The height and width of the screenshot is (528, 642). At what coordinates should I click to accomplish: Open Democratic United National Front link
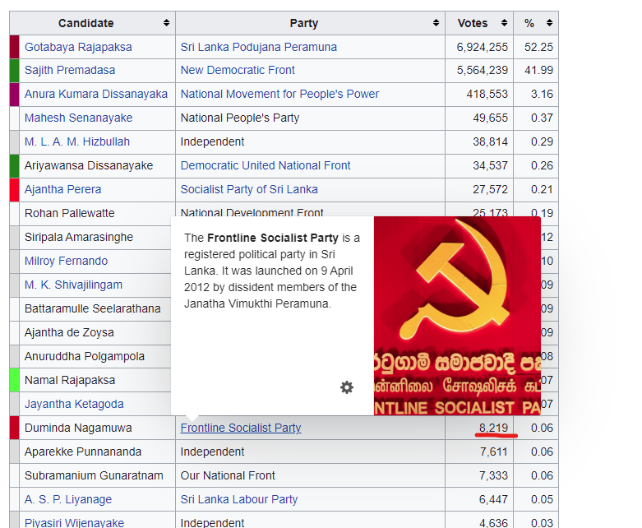266,165
